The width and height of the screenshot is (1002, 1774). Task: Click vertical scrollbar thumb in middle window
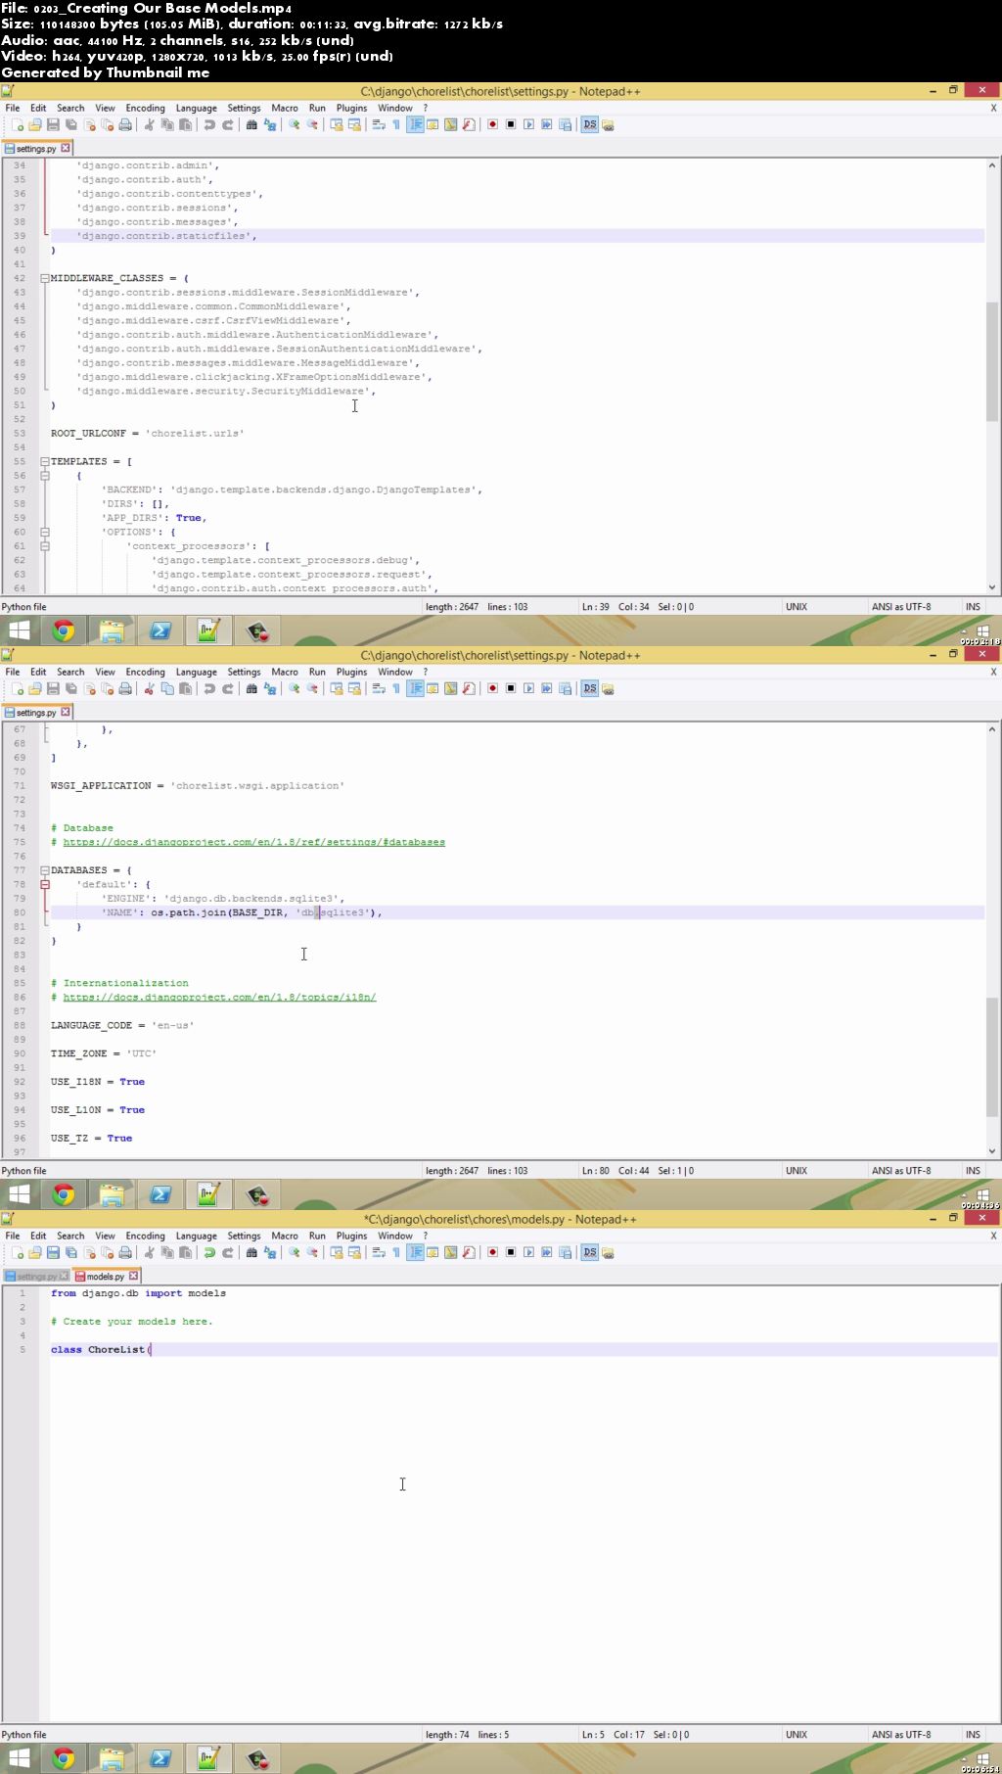pyautogui.click(x=992, y=1057)
